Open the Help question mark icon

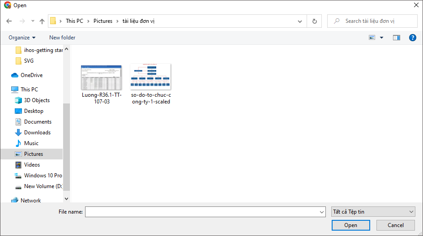point(413,38)
